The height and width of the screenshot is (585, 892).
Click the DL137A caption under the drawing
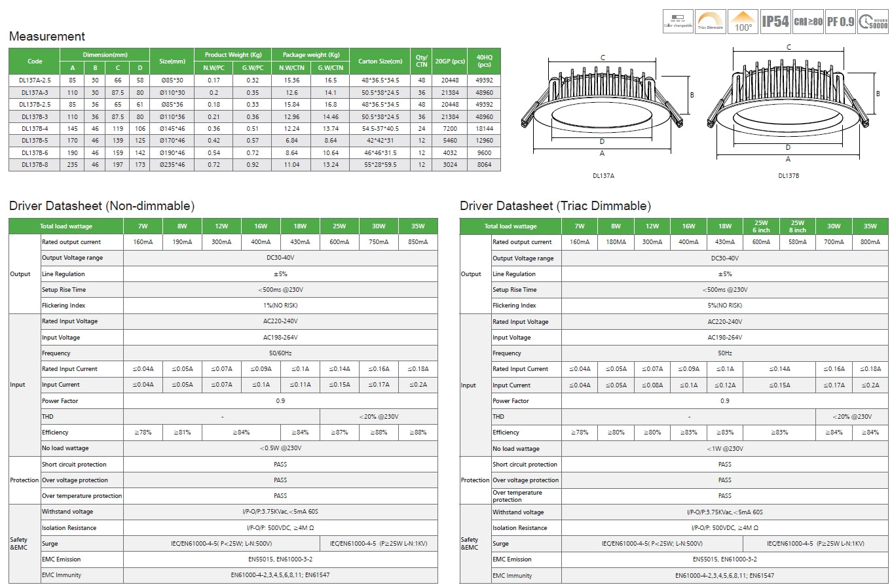(603, 175)
